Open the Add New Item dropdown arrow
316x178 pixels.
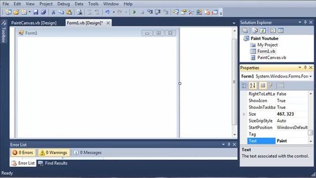(30, 12)
